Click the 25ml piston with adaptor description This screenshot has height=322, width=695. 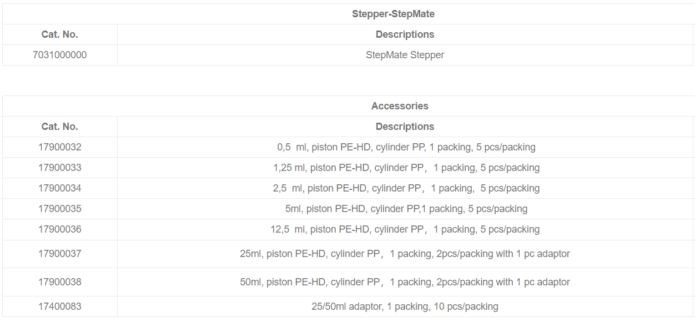(x=405, y=254)
